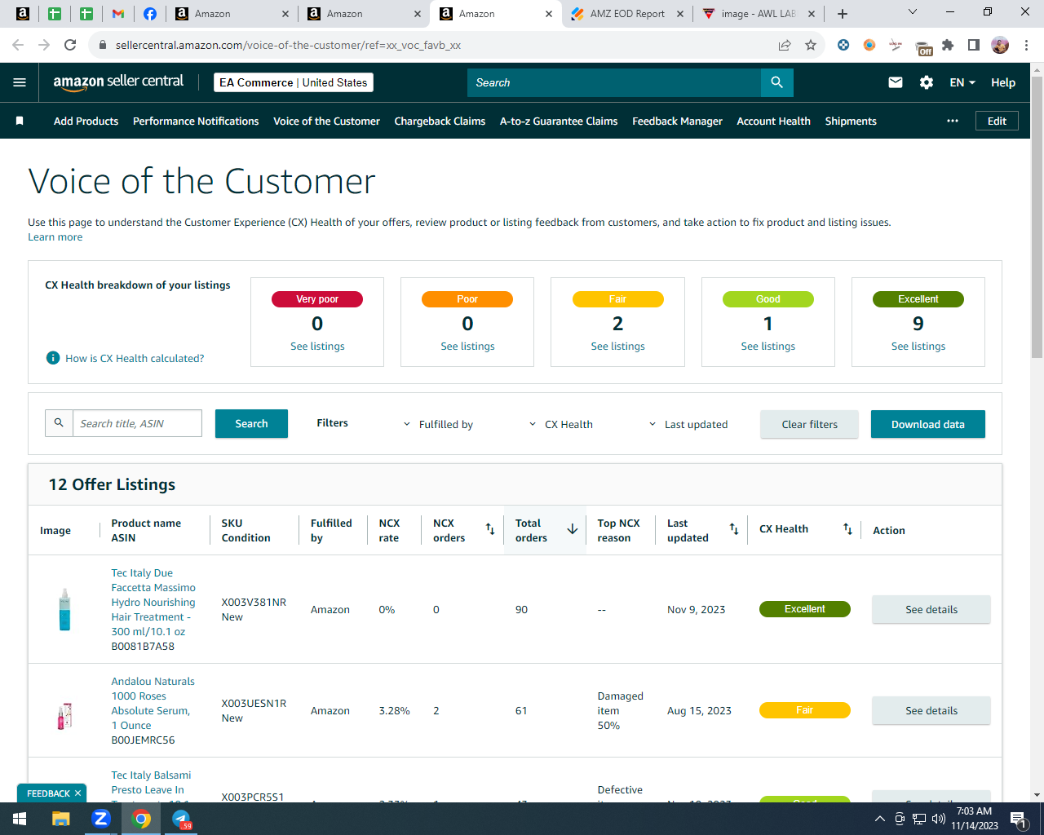Sort by CX Health arrows icon
1044x835 pixels.
pyautogui.click(x=847, y=529)
